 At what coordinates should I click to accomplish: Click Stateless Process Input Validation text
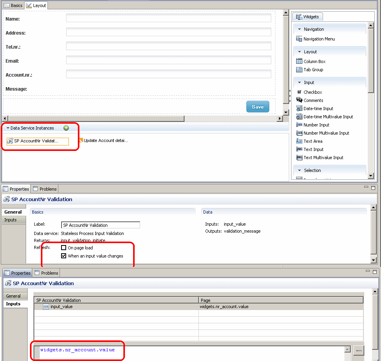pos(92,233)
